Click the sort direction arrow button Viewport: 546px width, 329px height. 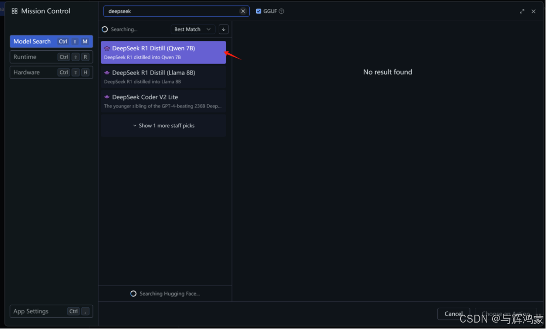click(x=224, y=29)
